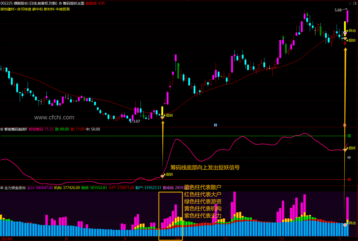This screenshot has width=358, height=241.
Task: Toggle the side panel icon at top right
Action: (x=355, y=3)
